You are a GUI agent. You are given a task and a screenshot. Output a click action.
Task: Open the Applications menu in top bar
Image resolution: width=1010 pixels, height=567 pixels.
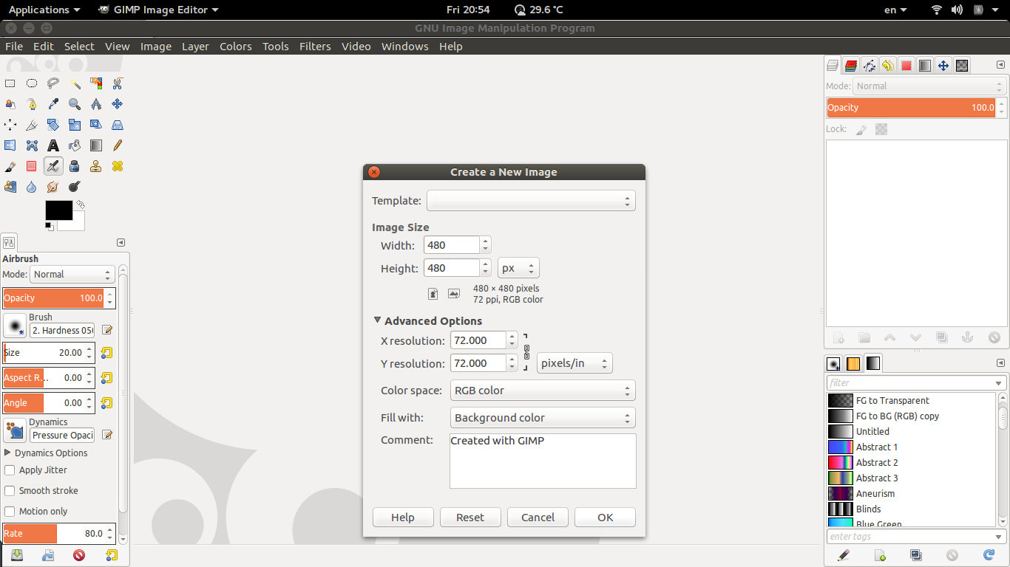[x=44, y=10]
